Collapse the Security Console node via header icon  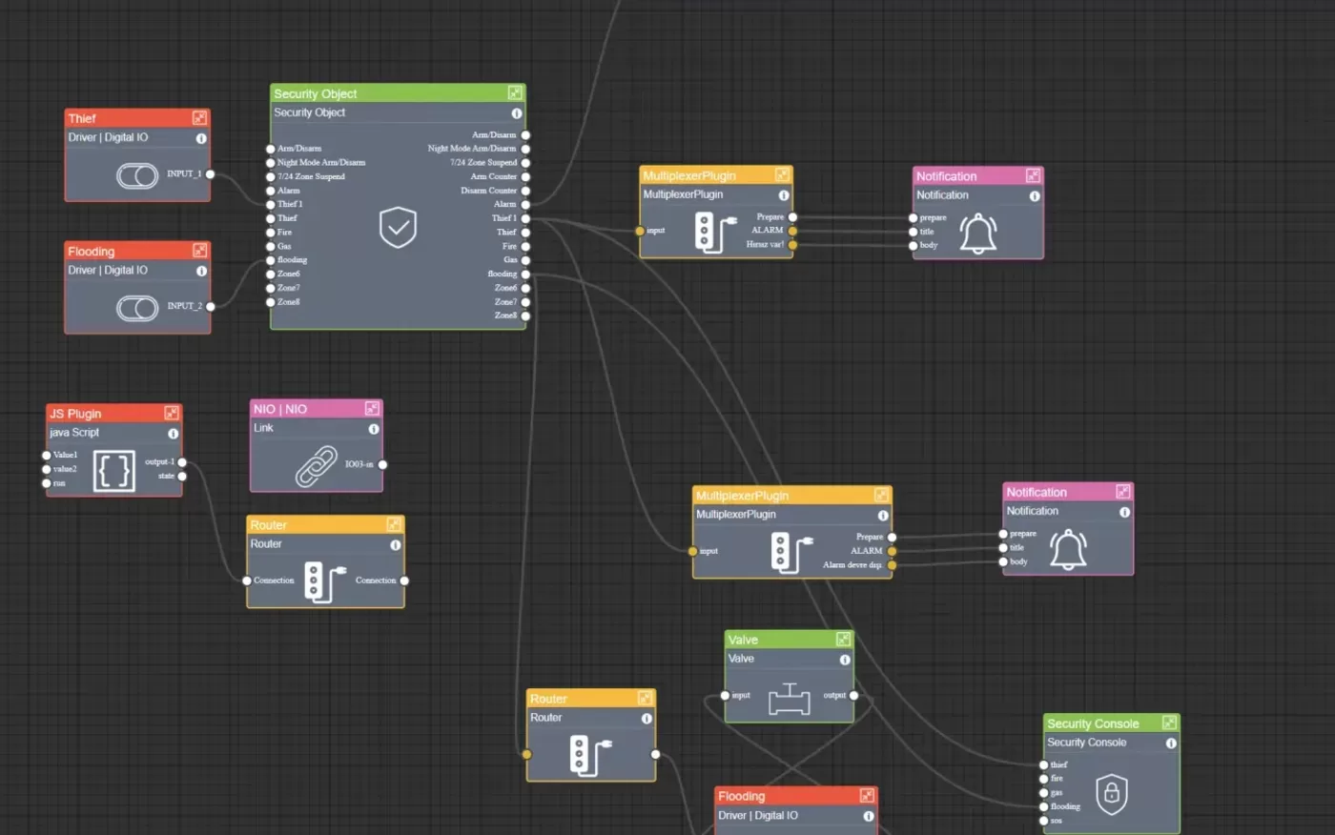[x=1169, y=723]
